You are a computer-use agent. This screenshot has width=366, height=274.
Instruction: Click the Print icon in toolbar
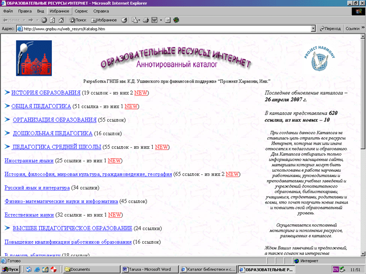[x=146, y=20]
